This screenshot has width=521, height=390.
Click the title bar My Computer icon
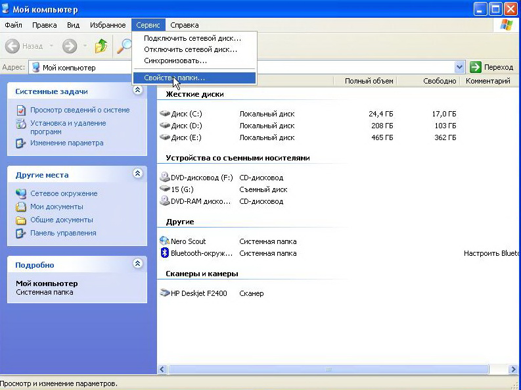pyautogui.click(x=6, y=9)
